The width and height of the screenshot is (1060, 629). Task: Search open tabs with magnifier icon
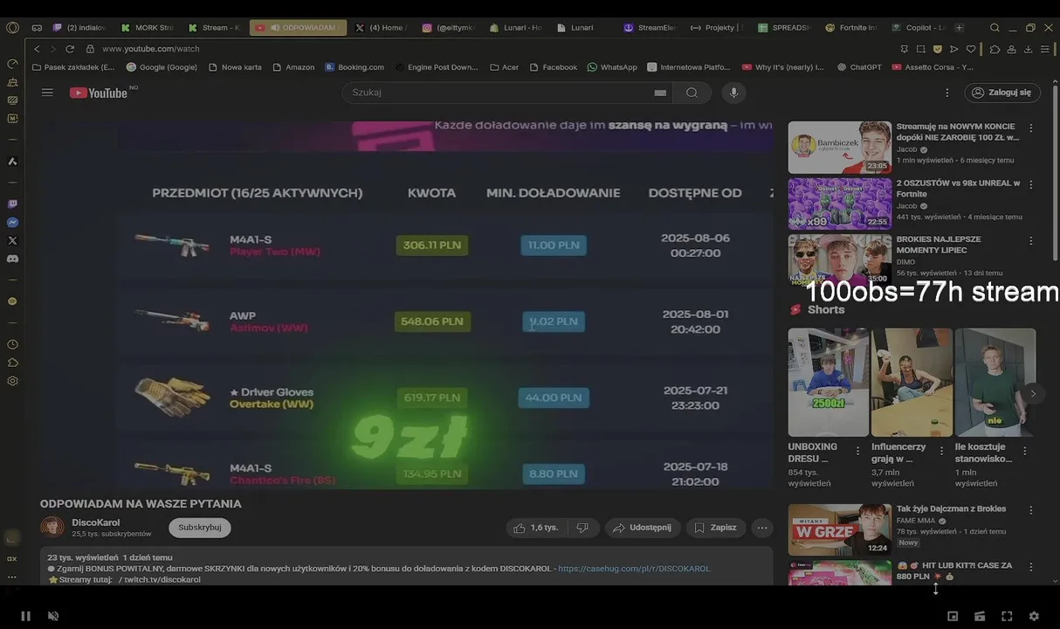point(996,28)
